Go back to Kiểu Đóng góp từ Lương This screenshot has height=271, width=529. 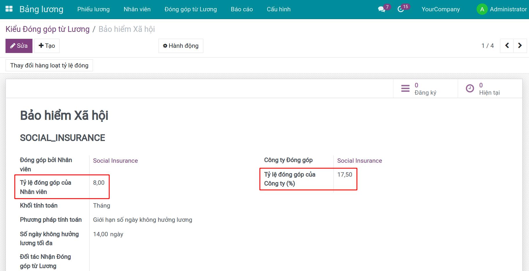click(x=48, y=29)
